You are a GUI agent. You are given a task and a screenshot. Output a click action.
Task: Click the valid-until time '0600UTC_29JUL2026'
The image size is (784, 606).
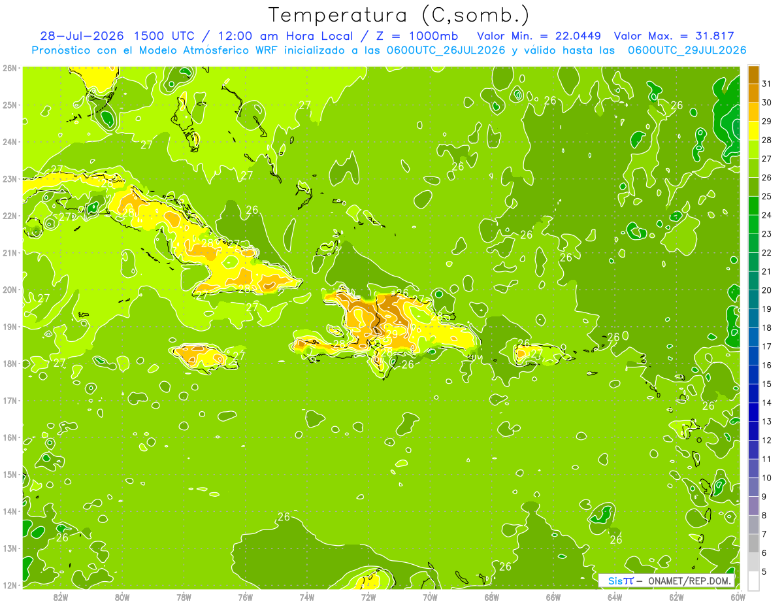tap(687, 50)
